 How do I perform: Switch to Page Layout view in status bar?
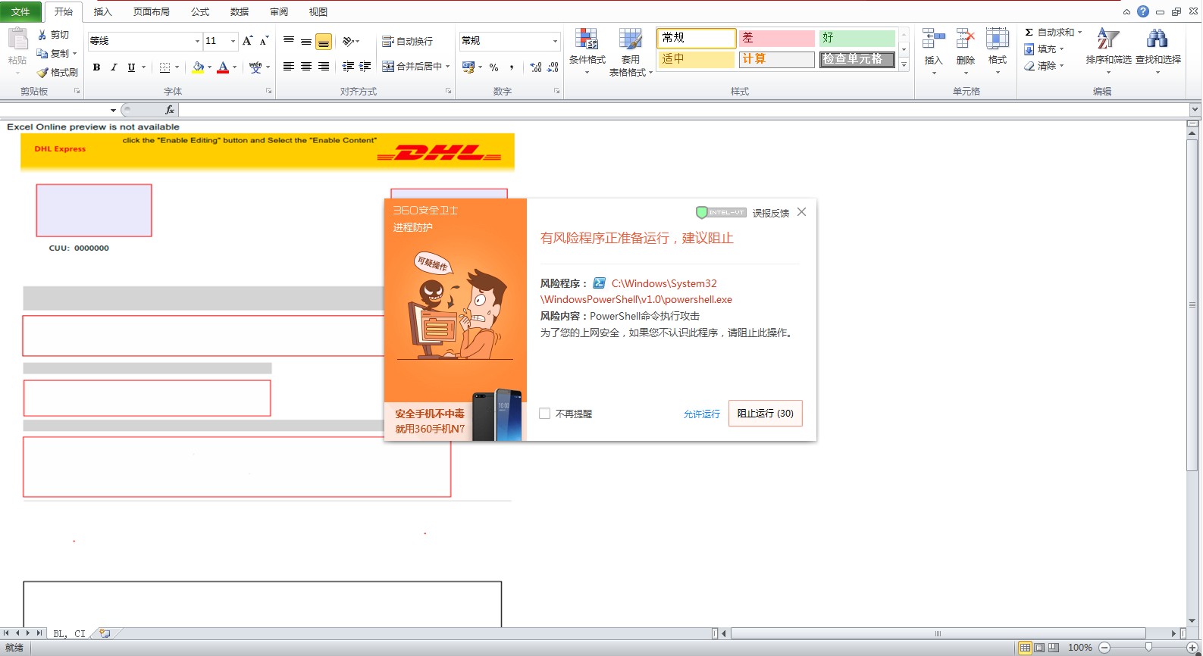(x=1039, y=648)
